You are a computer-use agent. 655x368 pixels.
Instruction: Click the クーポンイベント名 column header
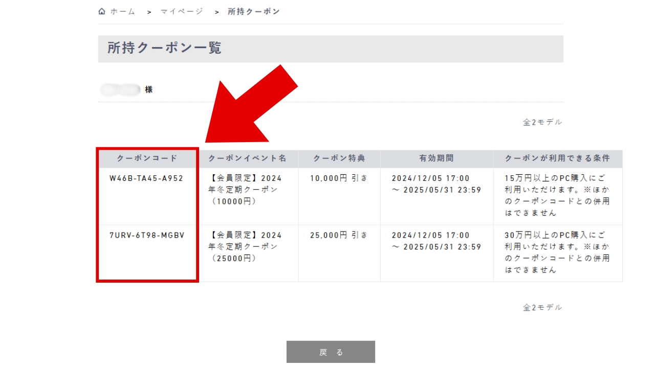248,158
